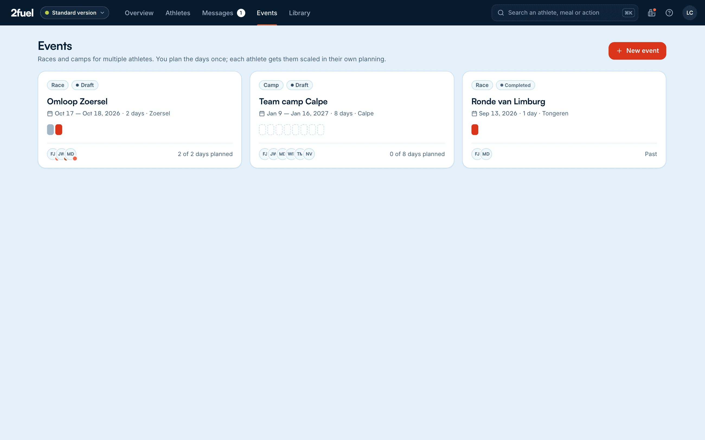This screenshot has width=705, height=440.
Task: Click the red day block in Omloop Zoersel
Action: (x=59, y=130)
